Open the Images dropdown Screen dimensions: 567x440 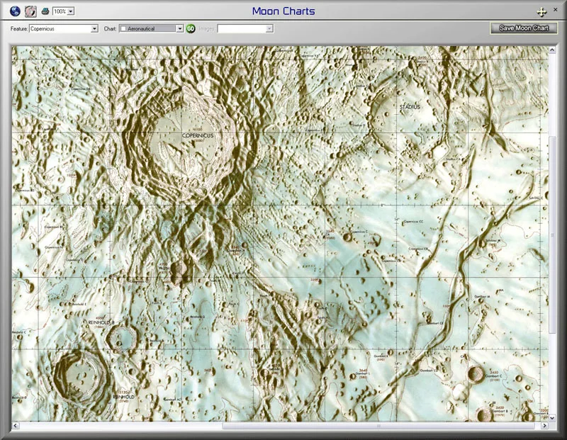click(245, 28)
